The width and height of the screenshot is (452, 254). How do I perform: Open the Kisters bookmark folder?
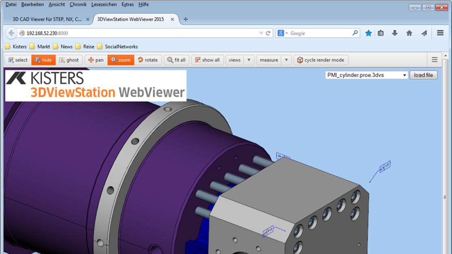click(x=16, y=46)
